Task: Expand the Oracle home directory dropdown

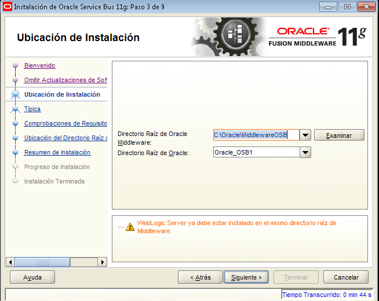Action: click(305, 152)
